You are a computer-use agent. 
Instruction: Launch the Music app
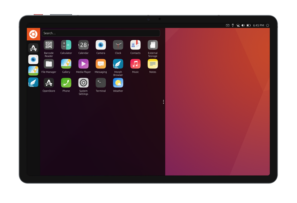[135, 64]
